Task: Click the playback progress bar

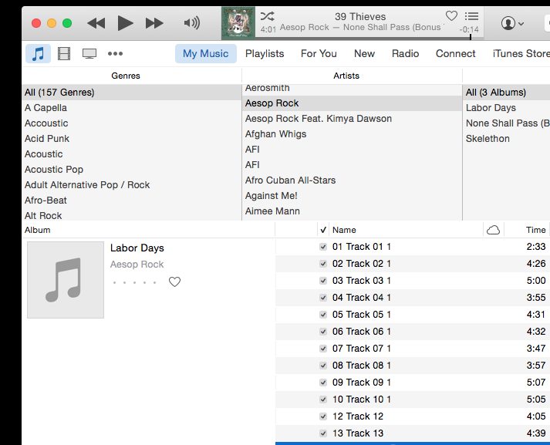Action: click(370, 38)
